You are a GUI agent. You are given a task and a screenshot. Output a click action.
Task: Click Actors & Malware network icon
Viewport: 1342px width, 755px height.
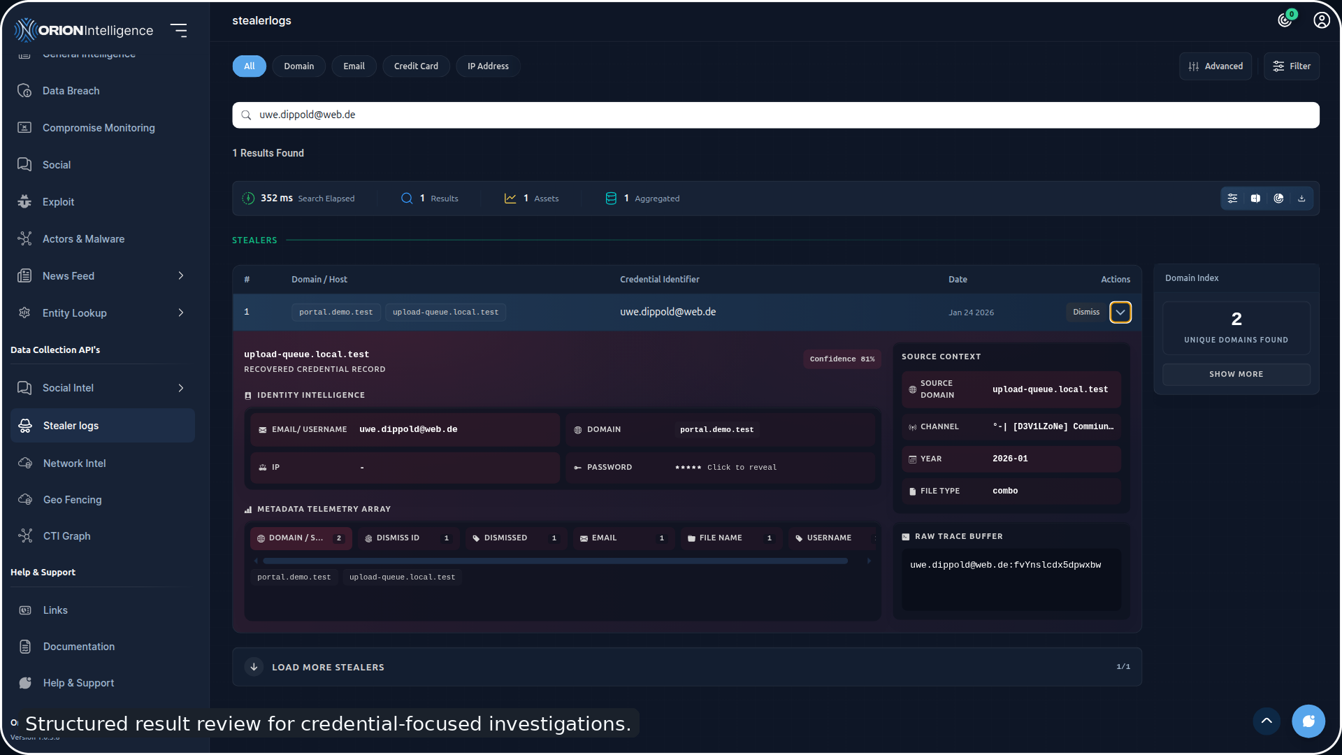24,239
